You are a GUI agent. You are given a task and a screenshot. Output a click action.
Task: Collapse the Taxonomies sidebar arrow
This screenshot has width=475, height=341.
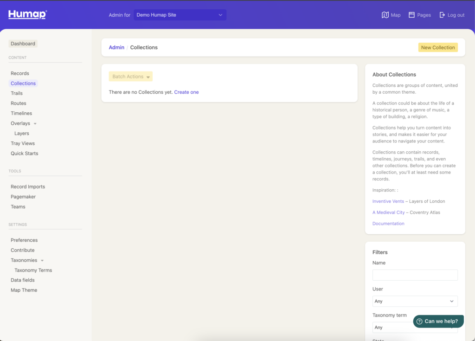coord(42,261)
